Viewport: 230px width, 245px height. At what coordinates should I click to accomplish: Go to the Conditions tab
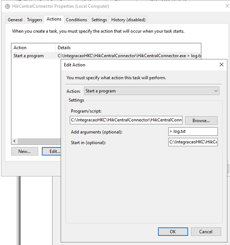click(76, 20)
